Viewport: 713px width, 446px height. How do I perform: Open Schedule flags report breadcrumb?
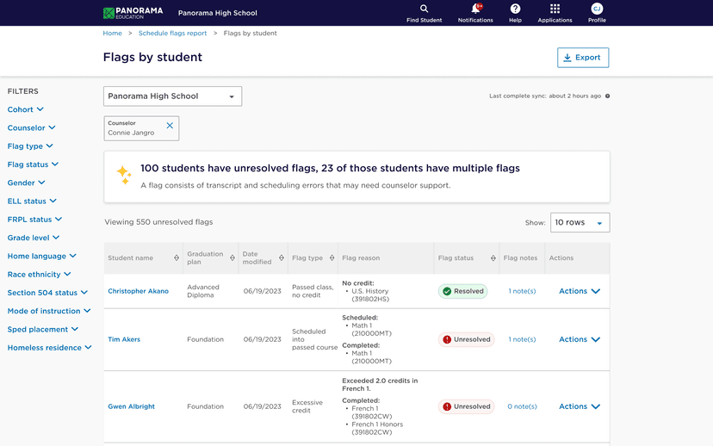172,34
